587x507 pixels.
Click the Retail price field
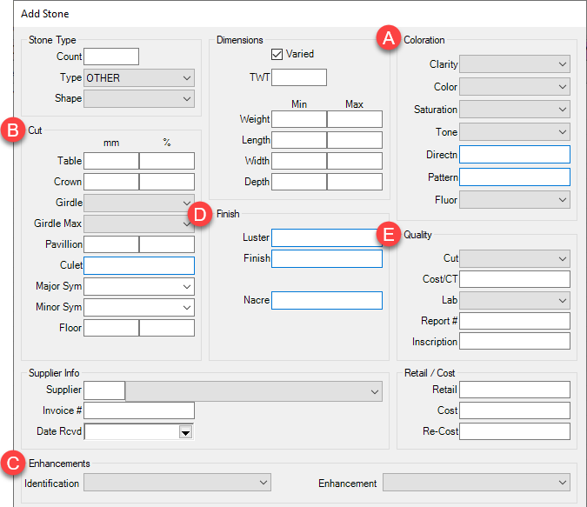click(514, 390)
